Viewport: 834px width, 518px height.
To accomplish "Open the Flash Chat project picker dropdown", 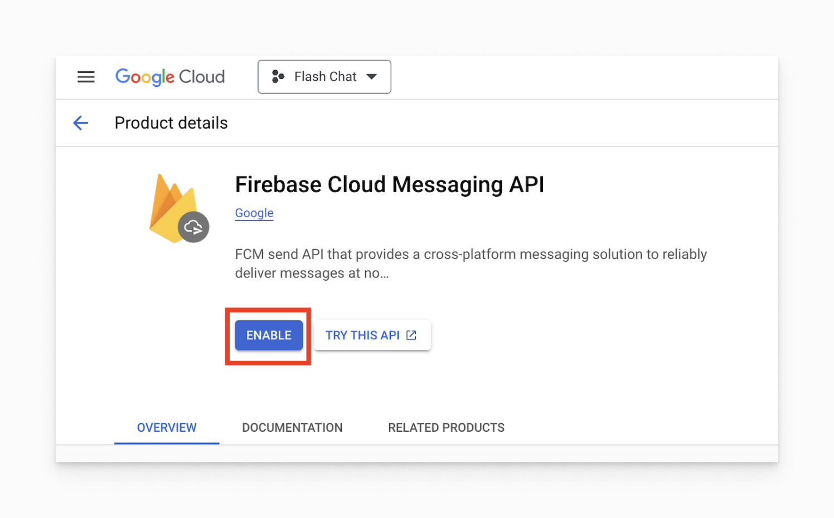I will click(x=324, y=76).
